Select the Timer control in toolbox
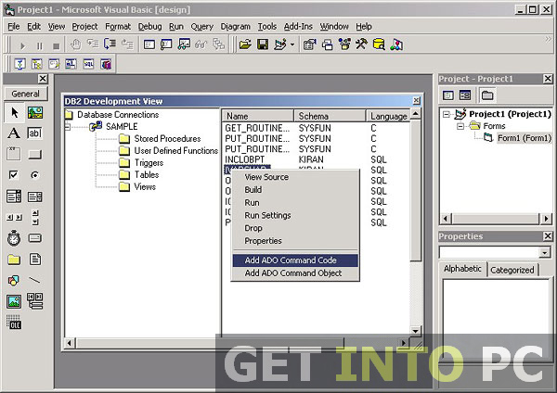Image resolution: width=557 pixels, height=393 pixels. pos(14,238)
